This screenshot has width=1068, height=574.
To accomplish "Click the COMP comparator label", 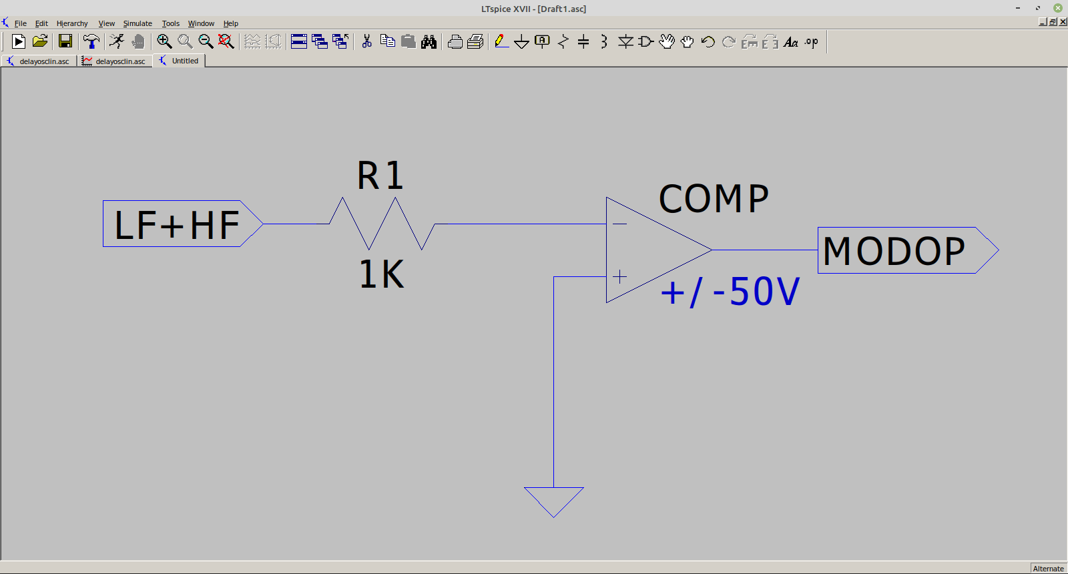I will [714, 198].
